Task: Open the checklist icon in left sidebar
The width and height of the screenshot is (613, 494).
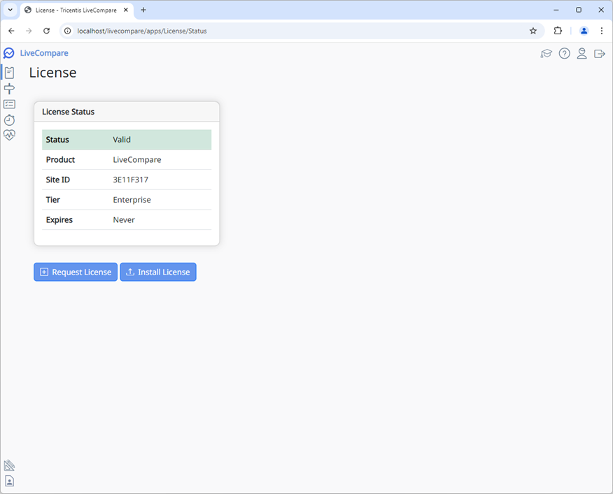Action: click(9, 104)
